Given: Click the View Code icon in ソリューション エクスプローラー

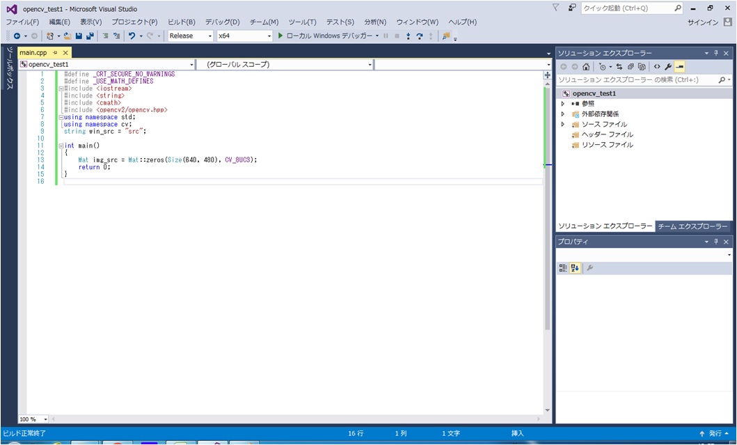Looking at the screenshot, I should coord(657,67).
